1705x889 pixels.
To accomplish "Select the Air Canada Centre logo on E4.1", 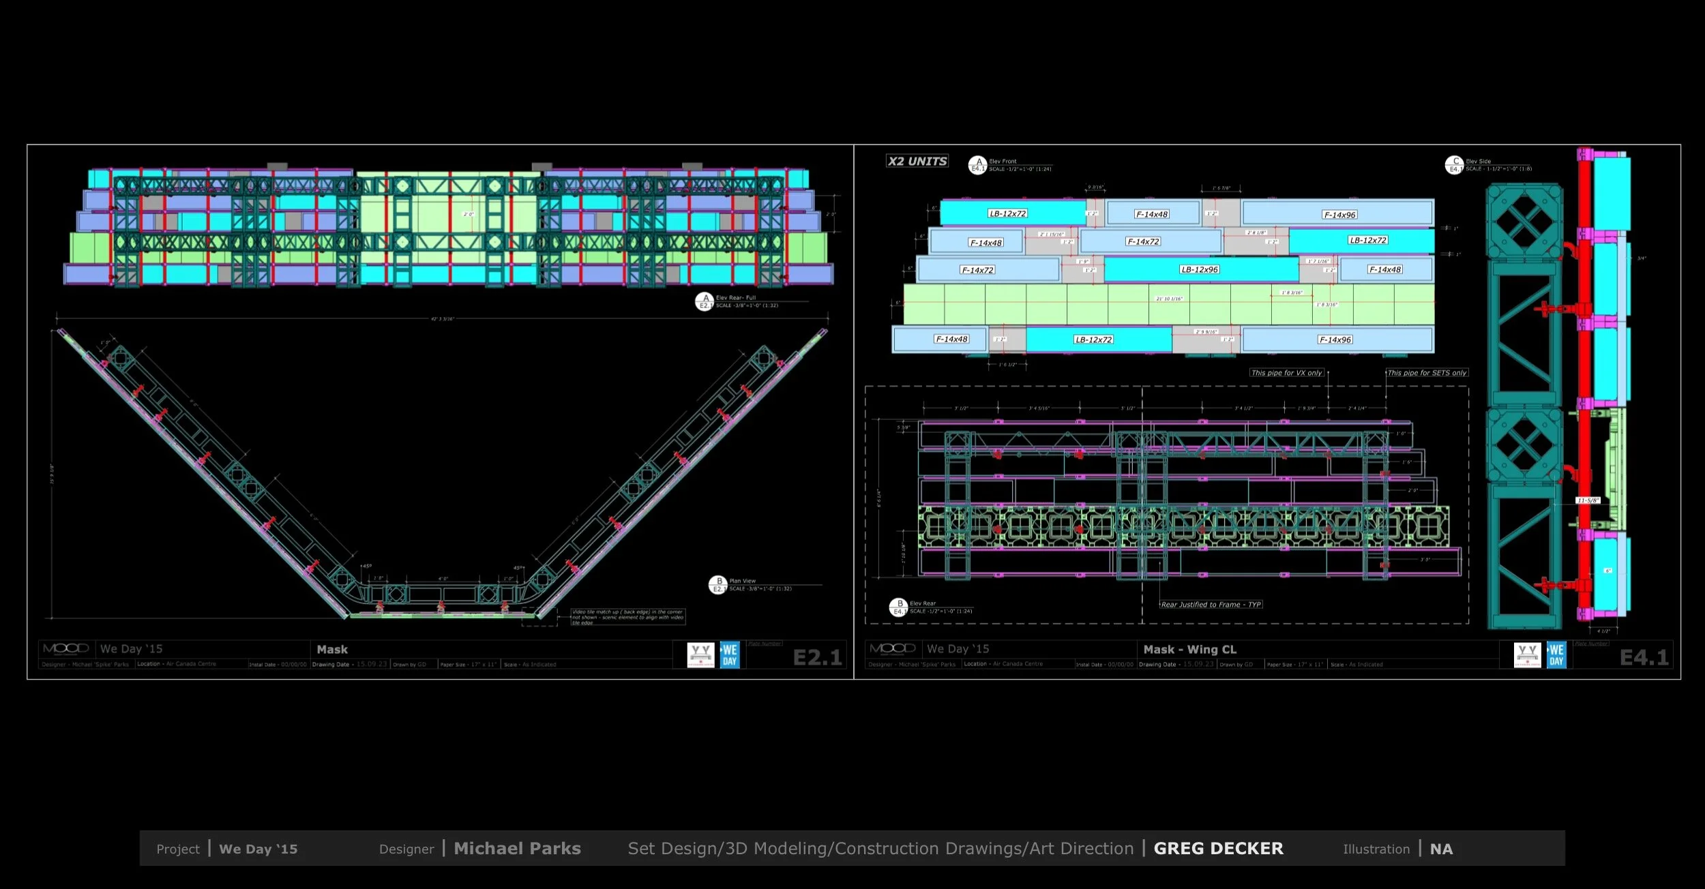I will [1528, 654].
